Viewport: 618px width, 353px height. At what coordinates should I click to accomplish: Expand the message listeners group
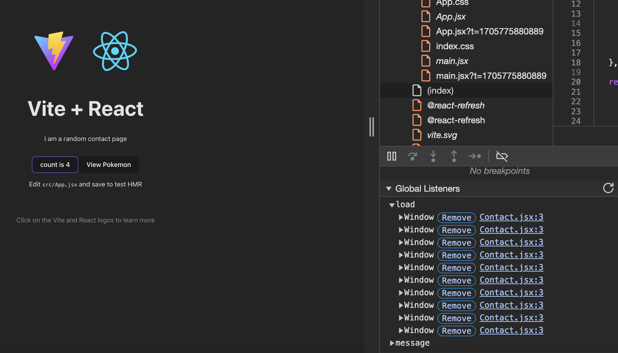click(x=392, y=343)
